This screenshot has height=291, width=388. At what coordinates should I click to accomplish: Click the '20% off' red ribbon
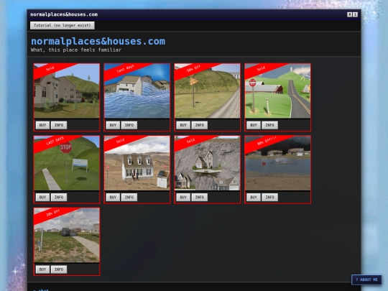(x=53, y=214)
